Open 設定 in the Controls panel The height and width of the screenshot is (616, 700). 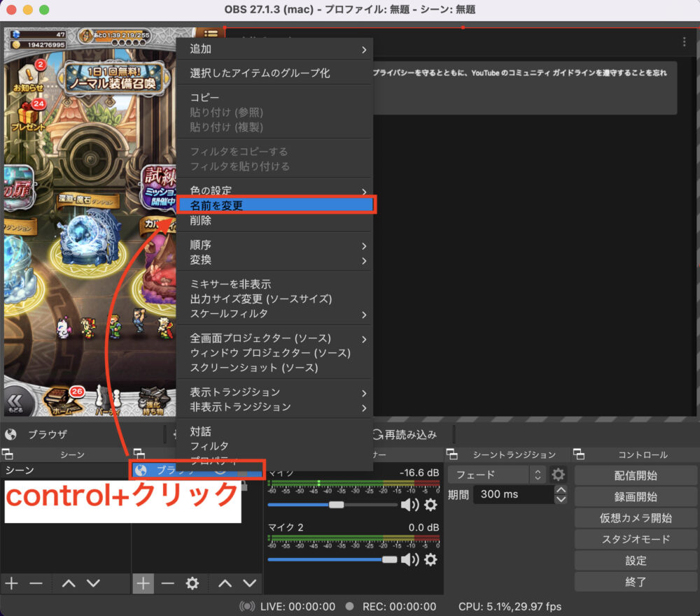pyautogui.click(x=636, y=561)
